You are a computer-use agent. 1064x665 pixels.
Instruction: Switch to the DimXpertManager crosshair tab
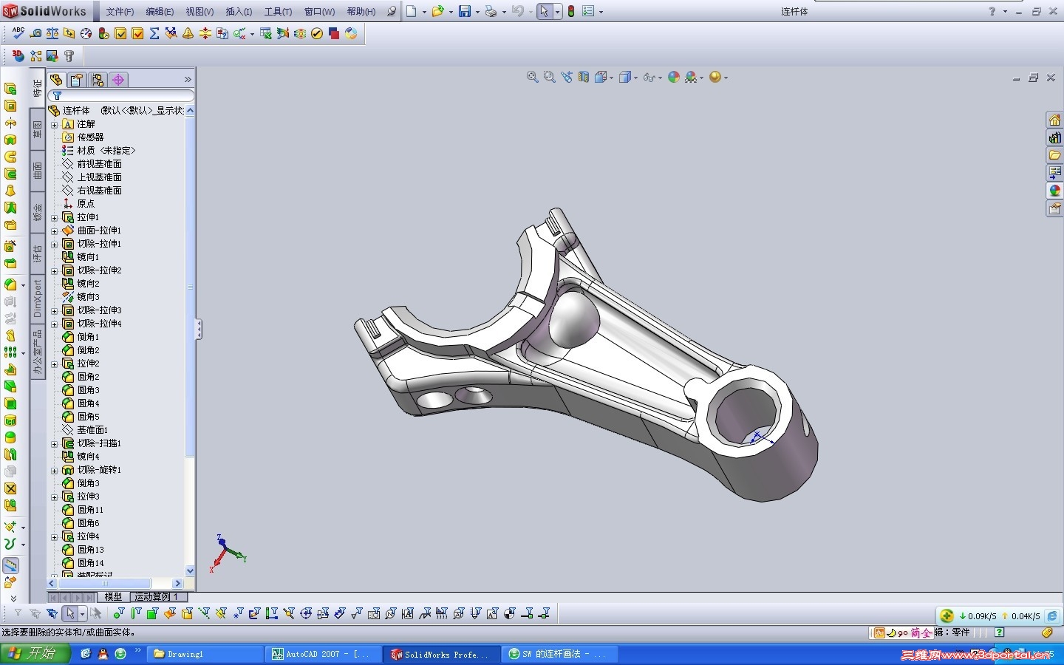click(x=118, y=79)
